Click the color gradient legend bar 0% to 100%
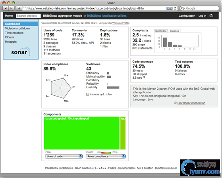The height and width of the screenshot is (178, 222). tap(106, 152)
